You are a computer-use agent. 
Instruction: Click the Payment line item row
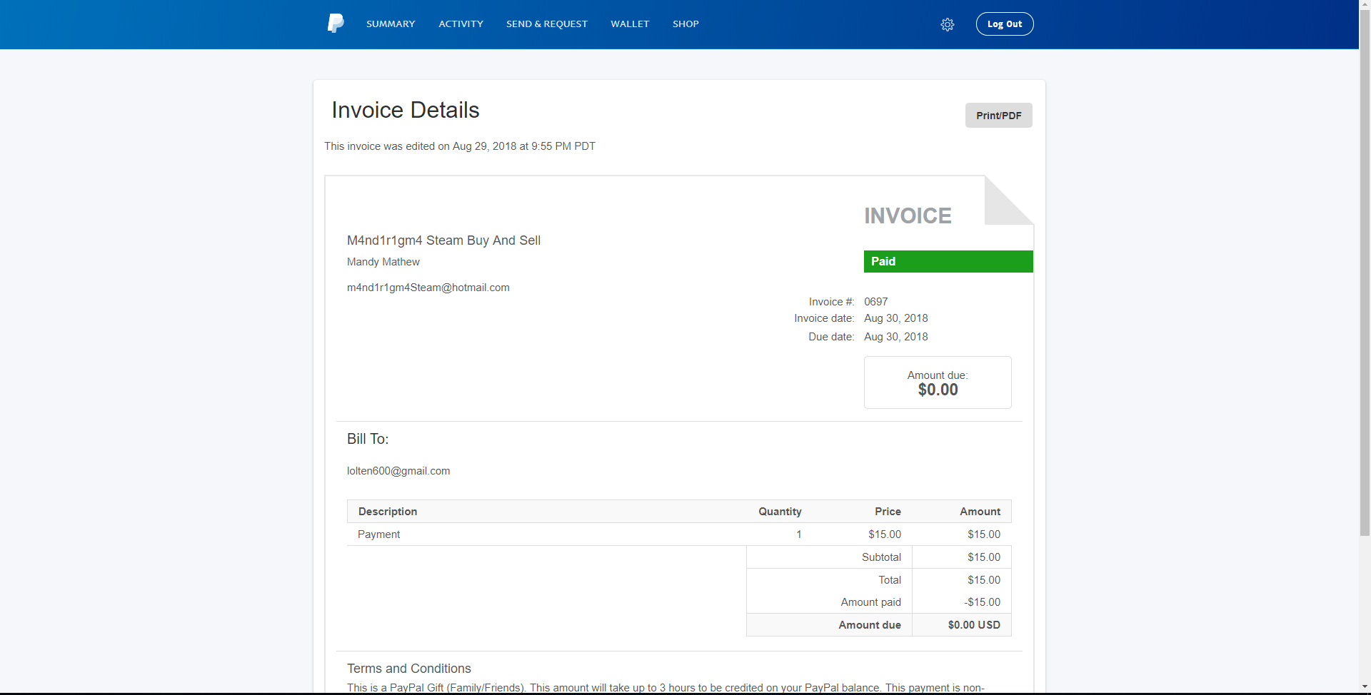pyautogui.click(x=679, y=534)
